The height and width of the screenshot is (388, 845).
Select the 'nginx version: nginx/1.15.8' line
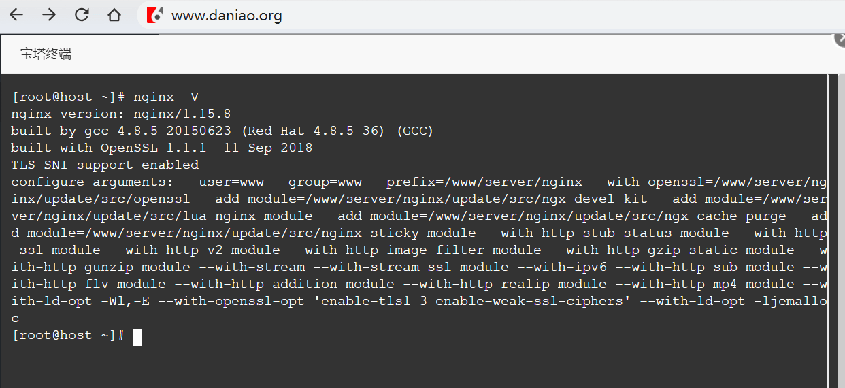pyautogui.click(x=121, y=114)
